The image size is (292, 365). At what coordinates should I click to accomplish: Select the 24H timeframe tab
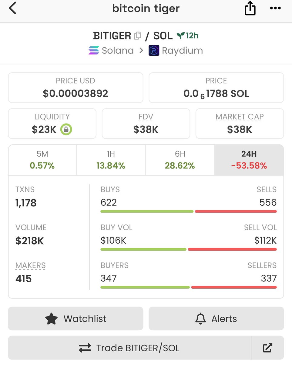(249, 160)
